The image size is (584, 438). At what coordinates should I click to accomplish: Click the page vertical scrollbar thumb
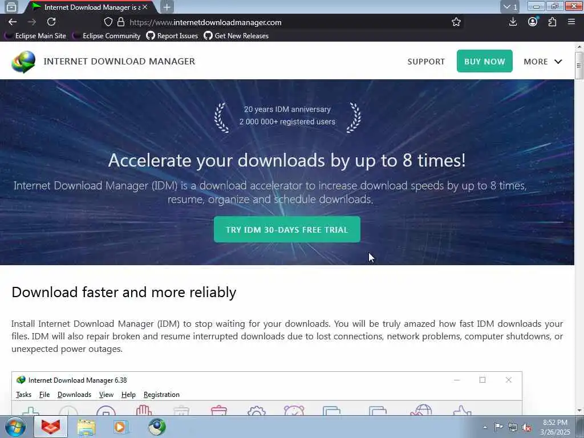pos(579,66)
